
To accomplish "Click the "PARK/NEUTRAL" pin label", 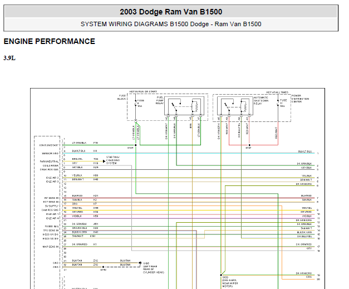I will click(50, 161).
